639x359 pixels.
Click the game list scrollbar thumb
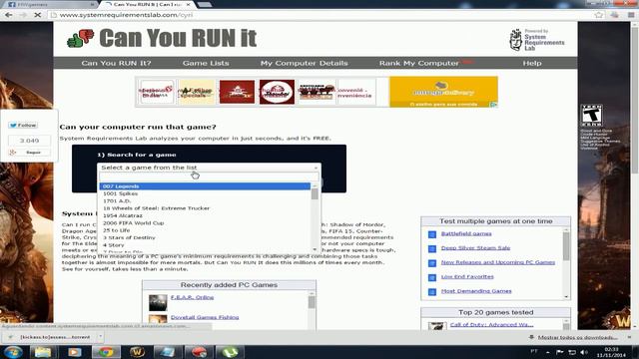pos(315,194)
